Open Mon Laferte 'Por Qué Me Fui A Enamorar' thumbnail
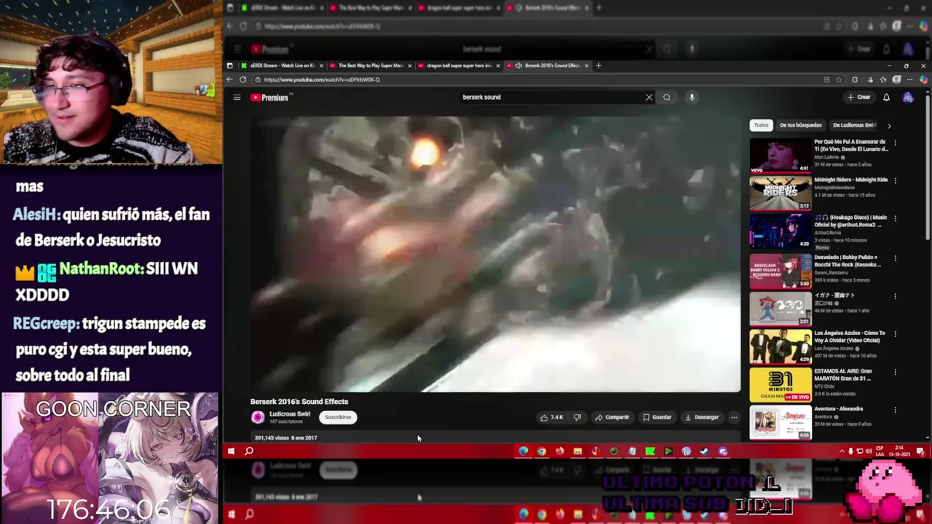This screenshot has height=524, width=932. (781, 155)
